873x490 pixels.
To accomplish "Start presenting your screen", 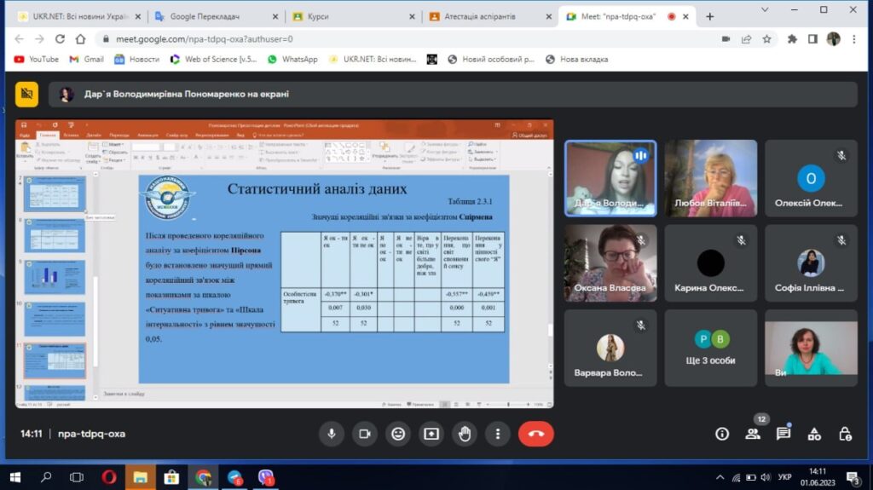I will tap(431, 433).
